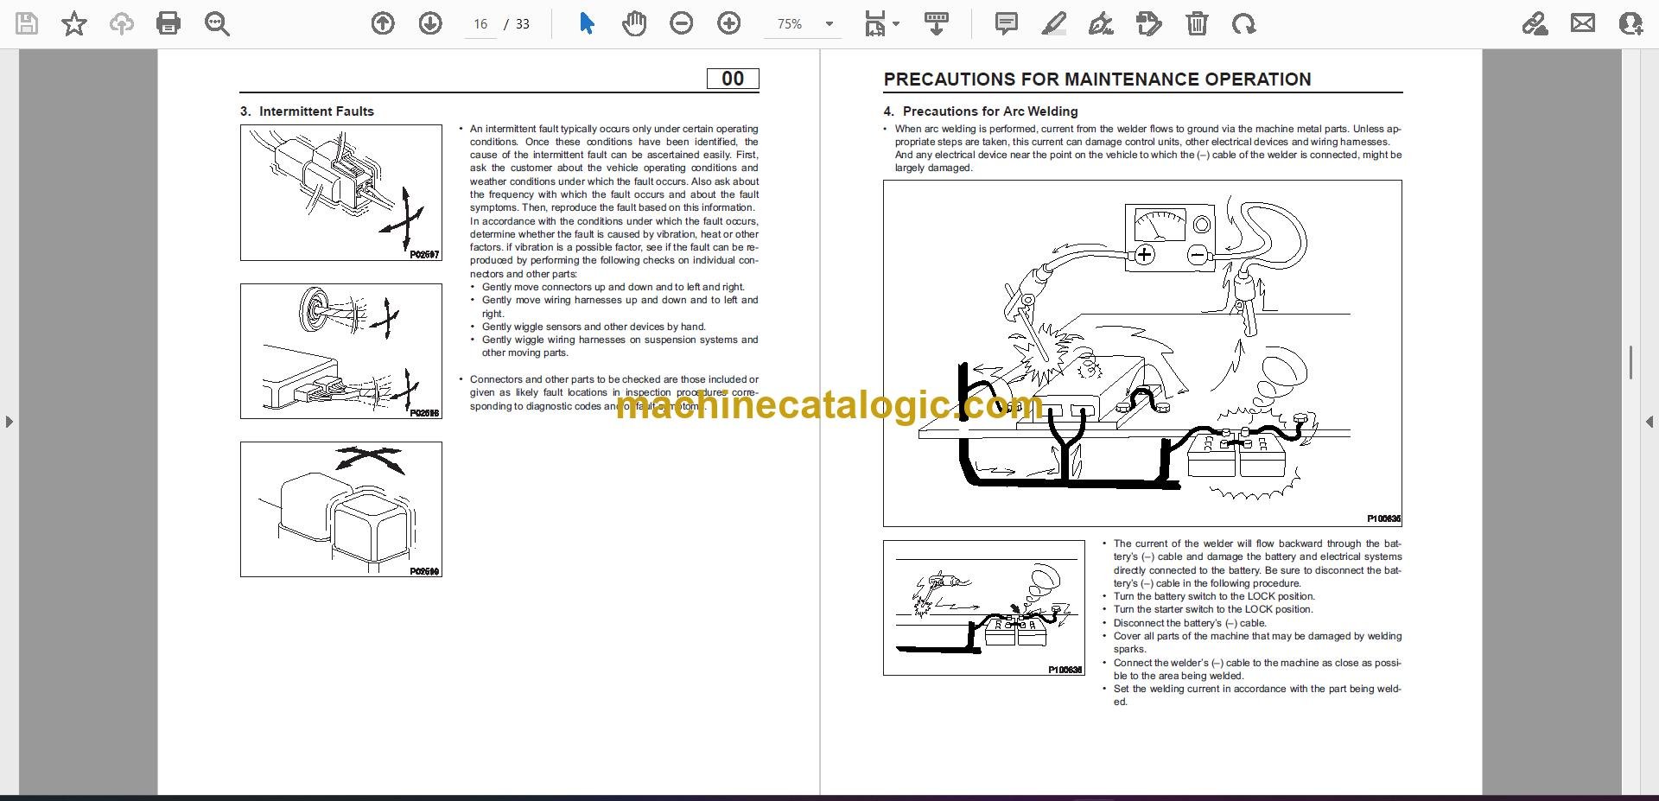Click the scrolling mode keyboard icon

click(937, 23)
